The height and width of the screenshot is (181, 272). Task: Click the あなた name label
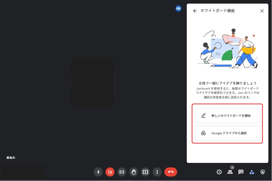tap(11, 157)
